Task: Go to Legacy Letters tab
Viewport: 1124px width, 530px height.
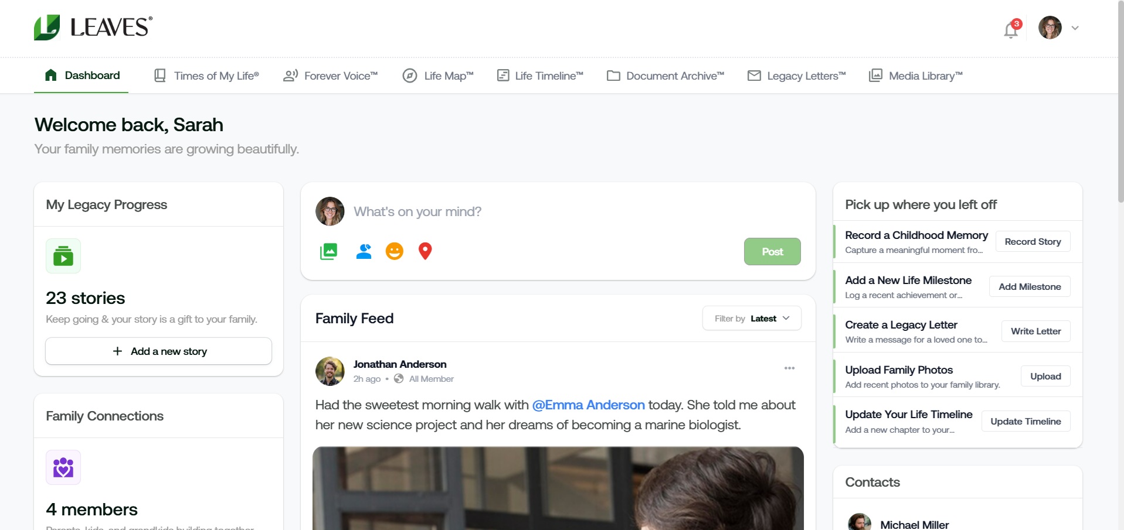Action: (x=797, y=76)
